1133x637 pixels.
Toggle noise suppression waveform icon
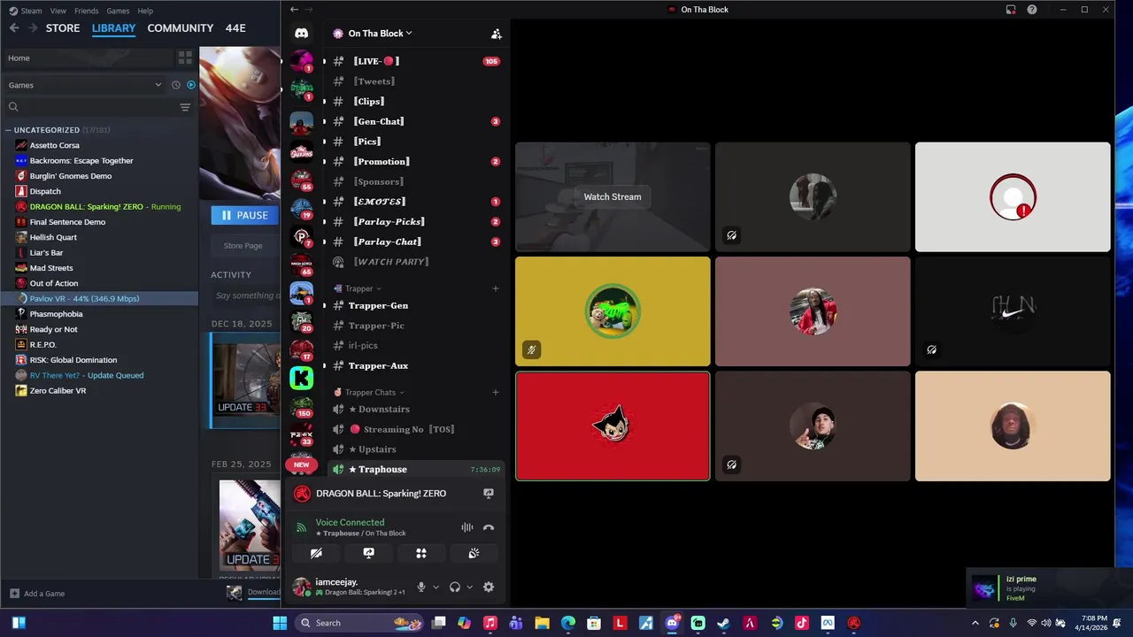pos(467,527)
